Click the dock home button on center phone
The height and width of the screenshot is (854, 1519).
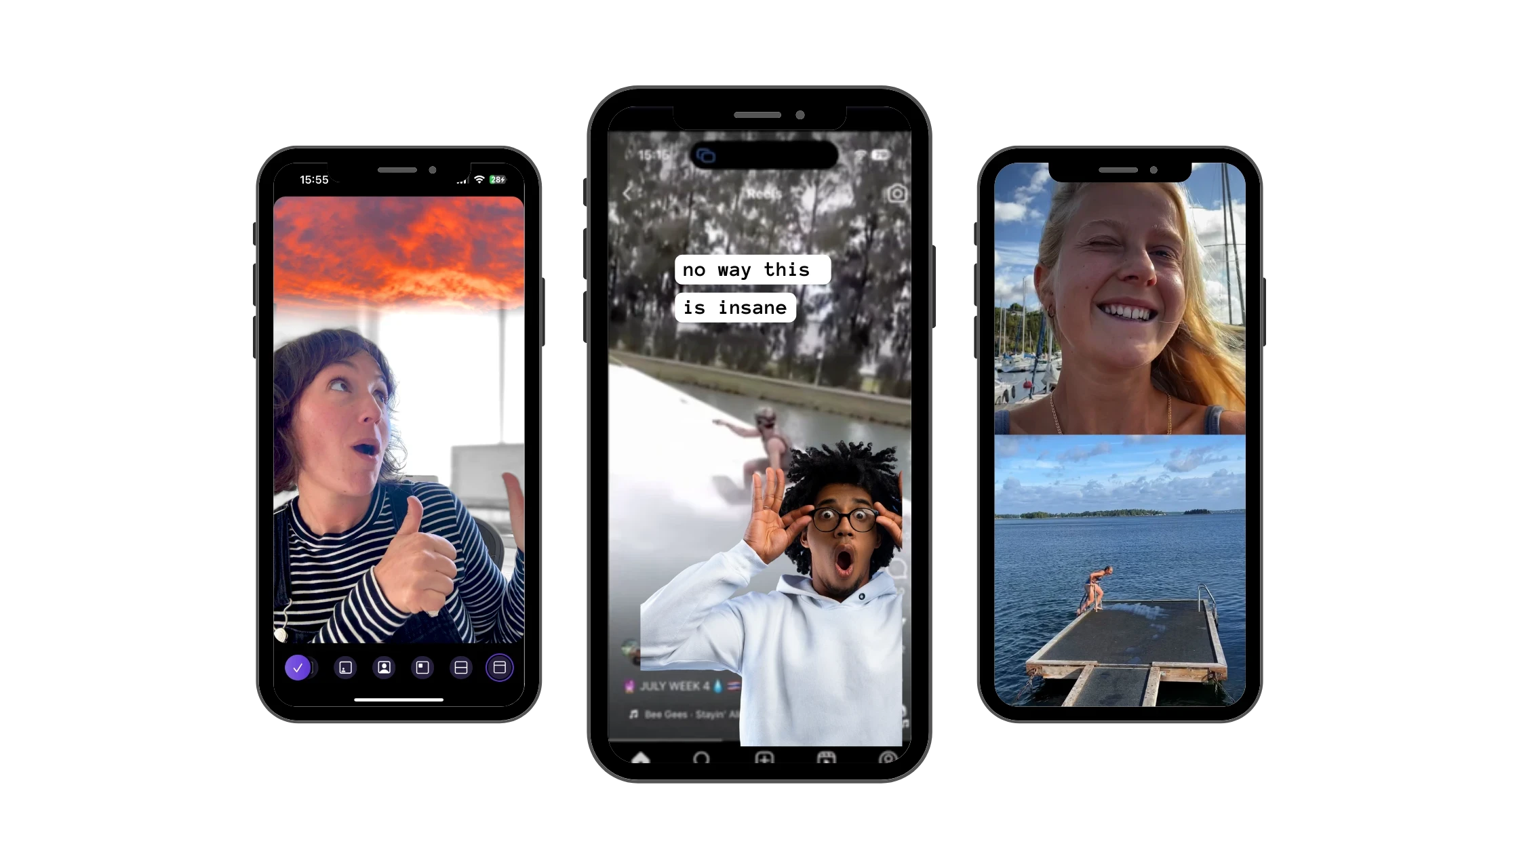pos(641,757)
